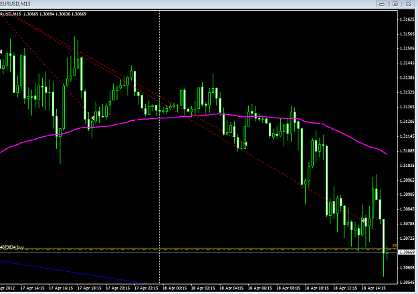Click the orange '25' level label
This screenshot has height=294, width=418.
pos(395,245)
